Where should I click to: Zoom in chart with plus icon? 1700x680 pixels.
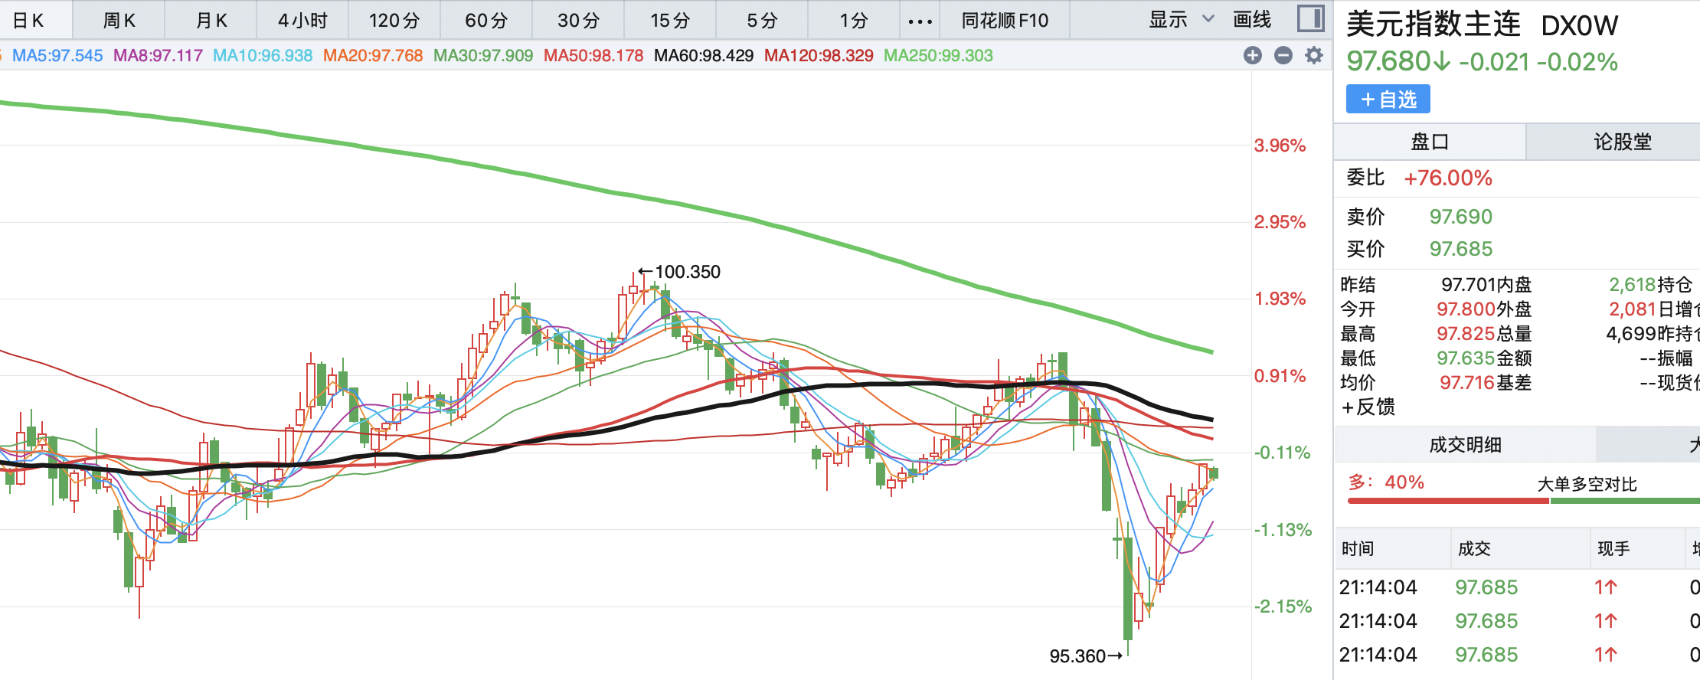click(1253, 55)
